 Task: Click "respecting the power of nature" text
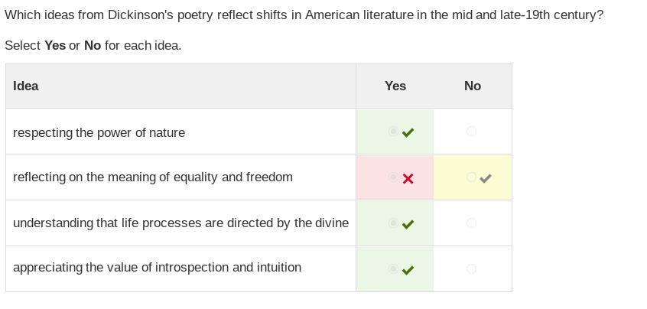[99, 133]
